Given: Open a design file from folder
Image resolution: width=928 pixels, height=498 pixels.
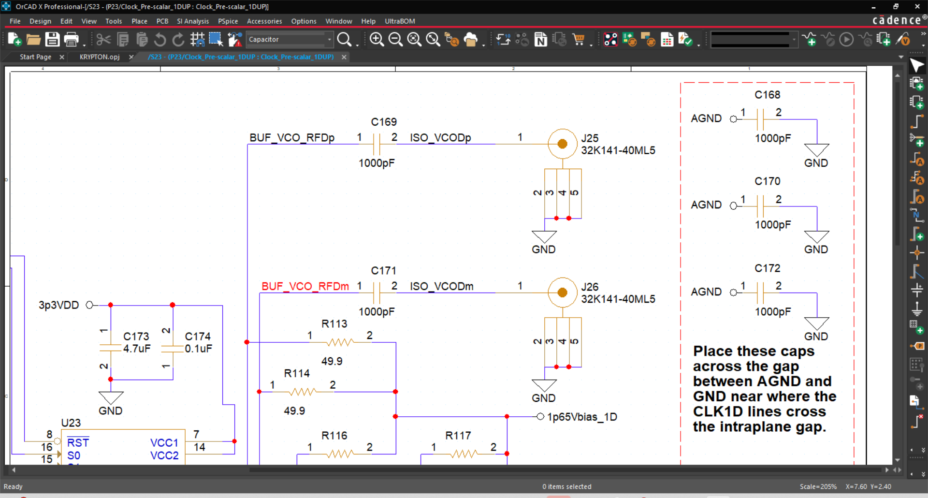Looking at the screenshot, I should (33, 39).
